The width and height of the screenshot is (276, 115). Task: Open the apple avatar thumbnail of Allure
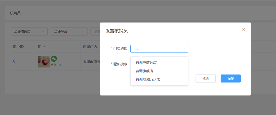point(44,62)
